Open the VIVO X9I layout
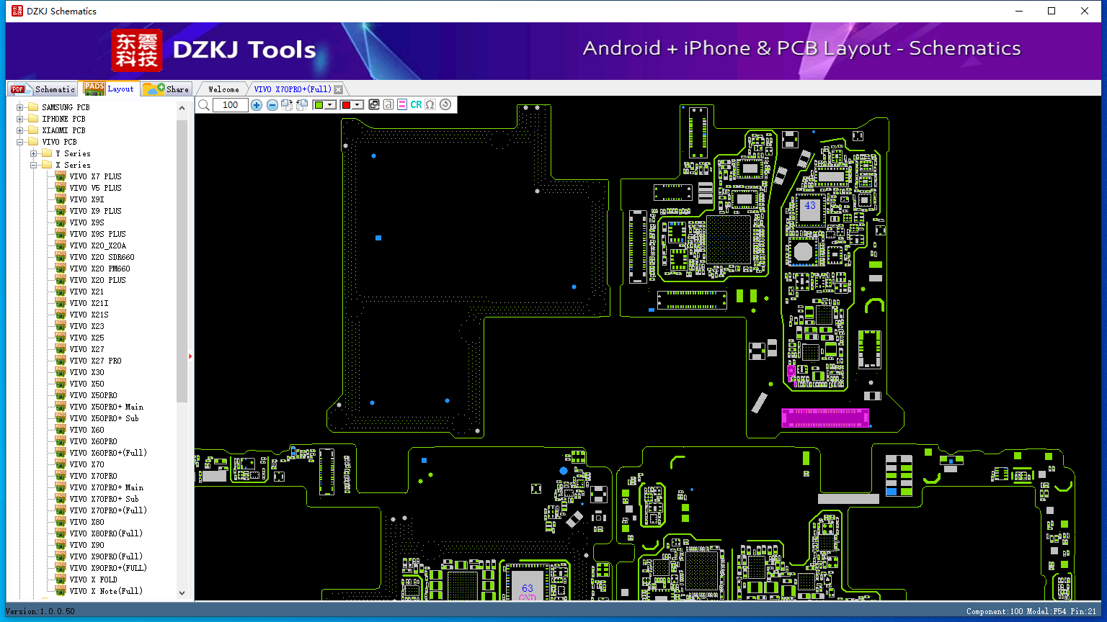This screenshot has height=622, width=1107. tap(87, 199)
